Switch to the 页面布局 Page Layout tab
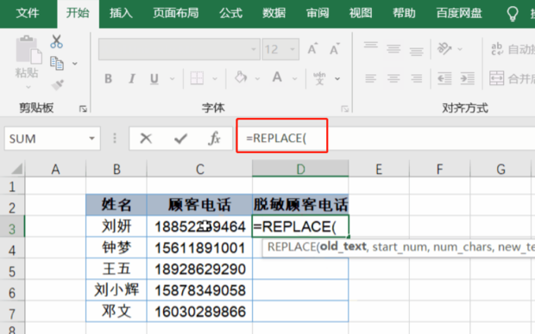The width and height of the screenshot is (535, 334). point(176,13)
